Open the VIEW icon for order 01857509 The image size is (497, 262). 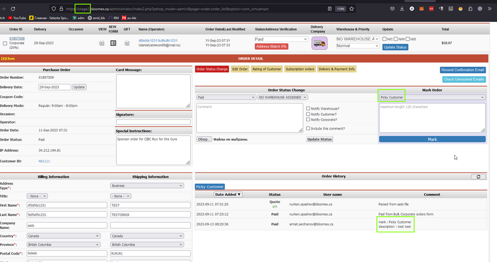(101, 43)
